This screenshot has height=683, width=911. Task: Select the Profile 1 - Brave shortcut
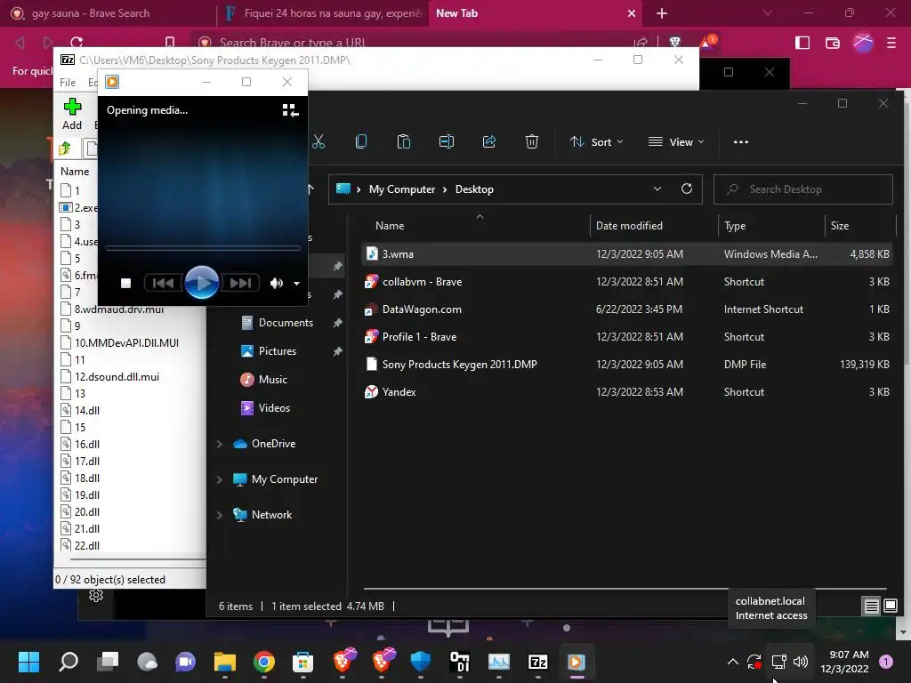626,337
